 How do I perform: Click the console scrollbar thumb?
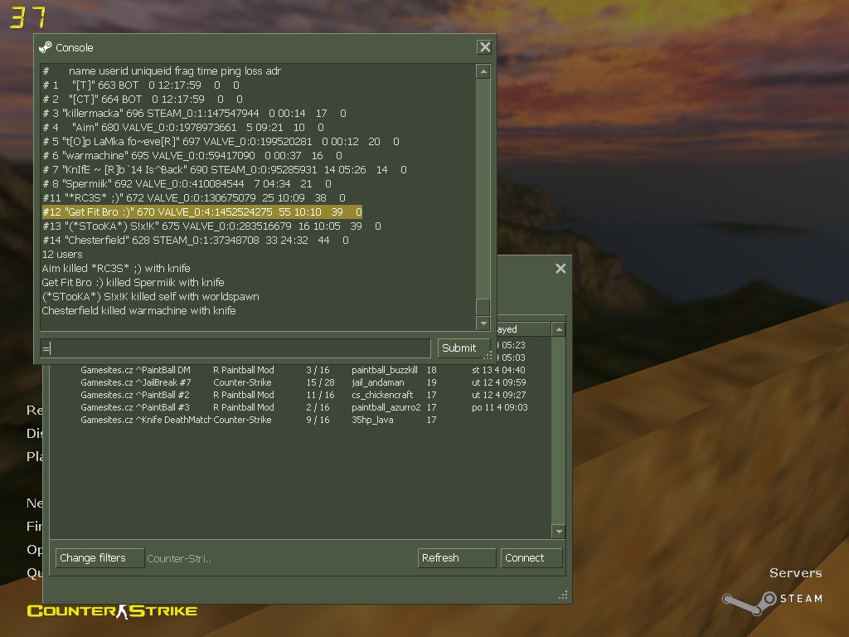[483, 306]
